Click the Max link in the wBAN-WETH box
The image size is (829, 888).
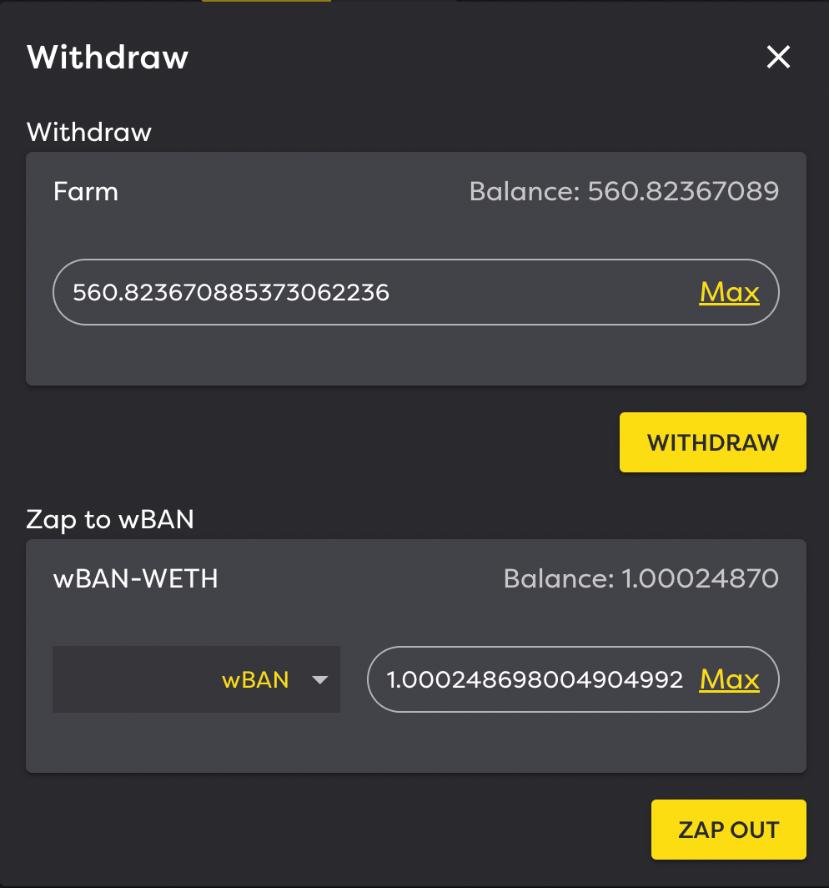coord(730,679)
